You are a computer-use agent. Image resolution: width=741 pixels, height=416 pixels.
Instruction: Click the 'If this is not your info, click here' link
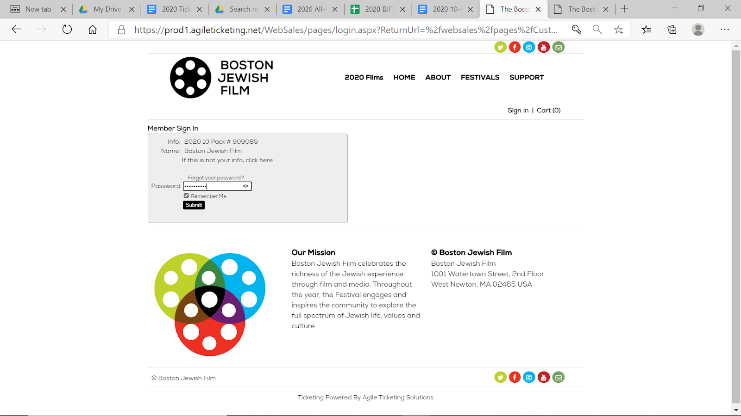pyautogui.click(x=228, y=160)
